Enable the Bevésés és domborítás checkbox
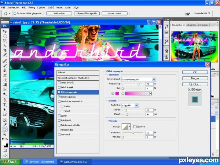 tap(59, 102)
